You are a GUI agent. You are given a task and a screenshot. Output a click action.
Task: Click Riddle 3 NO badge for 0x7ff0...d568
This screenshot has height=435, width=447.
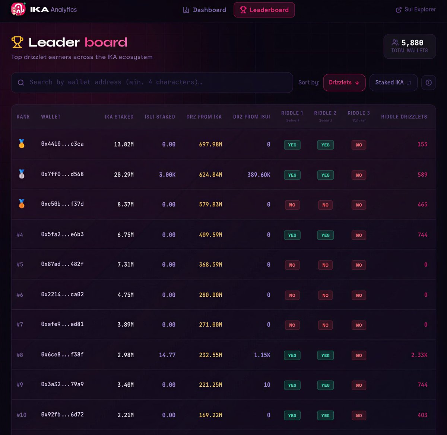point(359,175)
